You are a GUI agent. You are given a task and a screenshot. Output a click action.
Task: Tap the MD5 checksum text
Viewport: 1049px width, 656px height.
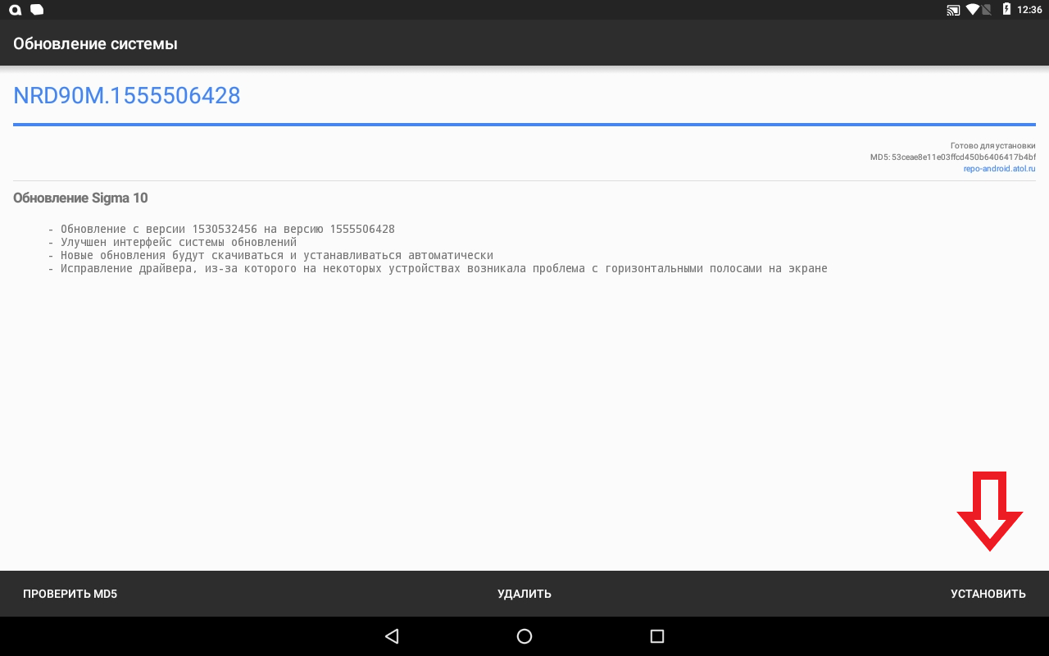point(953,157)
